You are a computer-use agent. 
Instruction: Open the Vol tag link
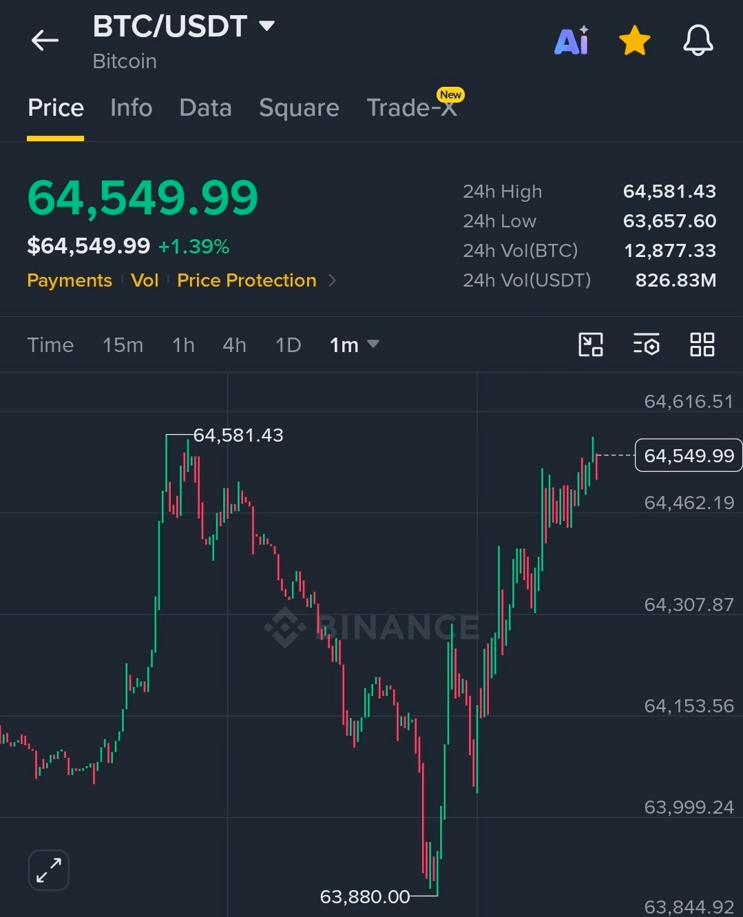coord(145,280)
